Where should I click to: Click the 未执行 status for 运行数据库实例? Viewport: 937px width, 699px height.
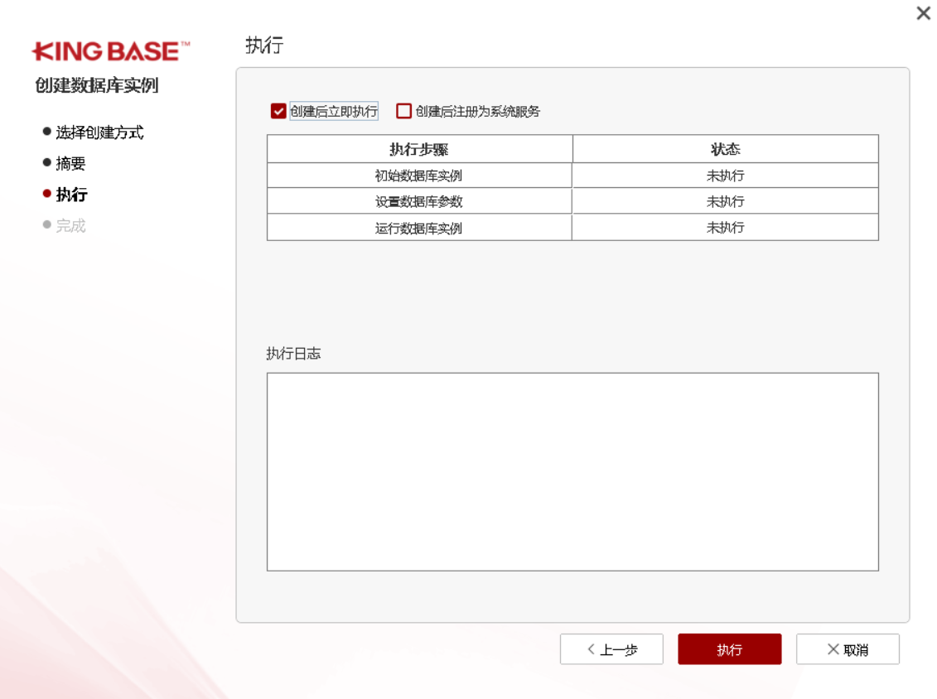[x=725, y=228]
